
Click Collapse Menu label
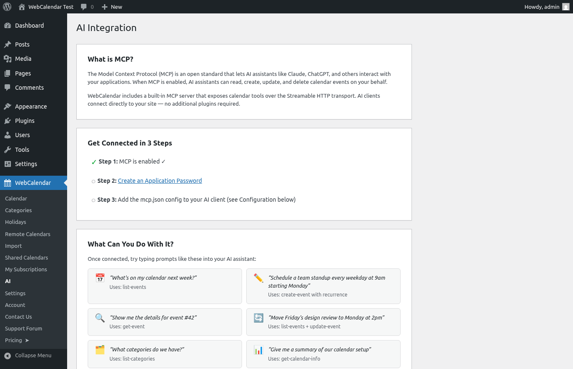tap(33, 356)
